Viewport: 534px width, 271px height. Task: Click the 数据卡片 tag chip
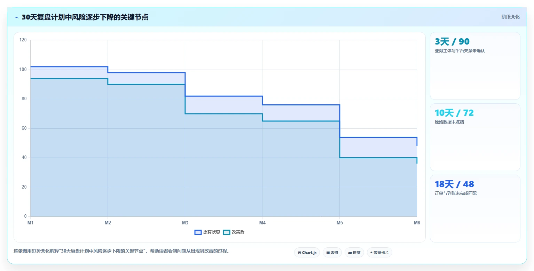tap(379, 253)
